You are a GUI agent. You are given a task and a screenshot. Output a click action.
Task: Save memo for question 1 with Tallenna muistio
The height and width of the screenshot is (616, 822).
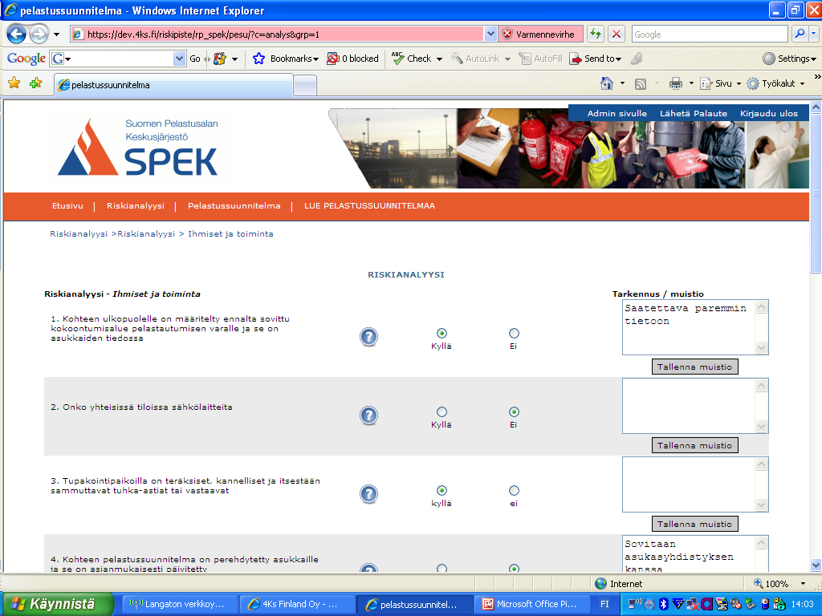[x=694, y=367]
